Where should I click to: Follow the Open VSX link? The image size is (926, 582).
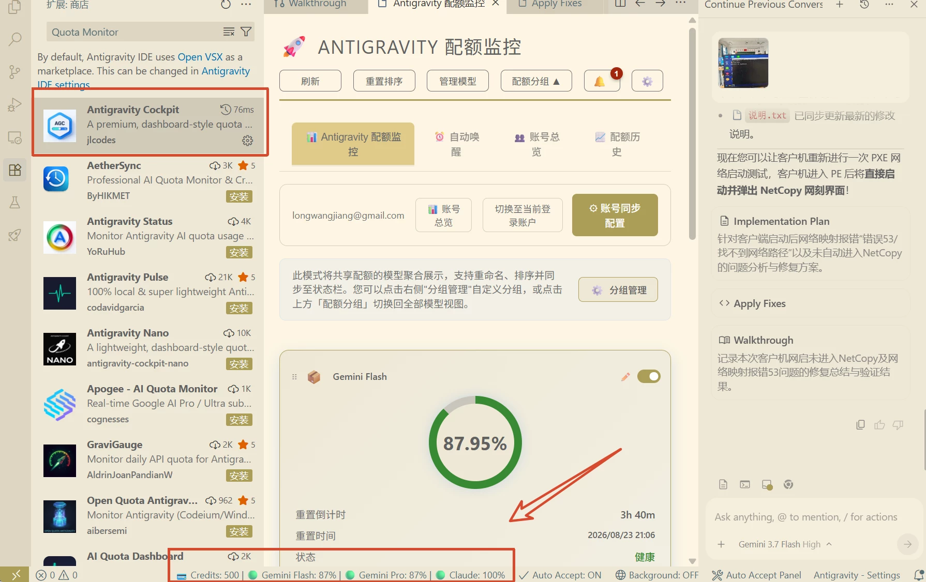pyautogui.click(x=200, y=57)
